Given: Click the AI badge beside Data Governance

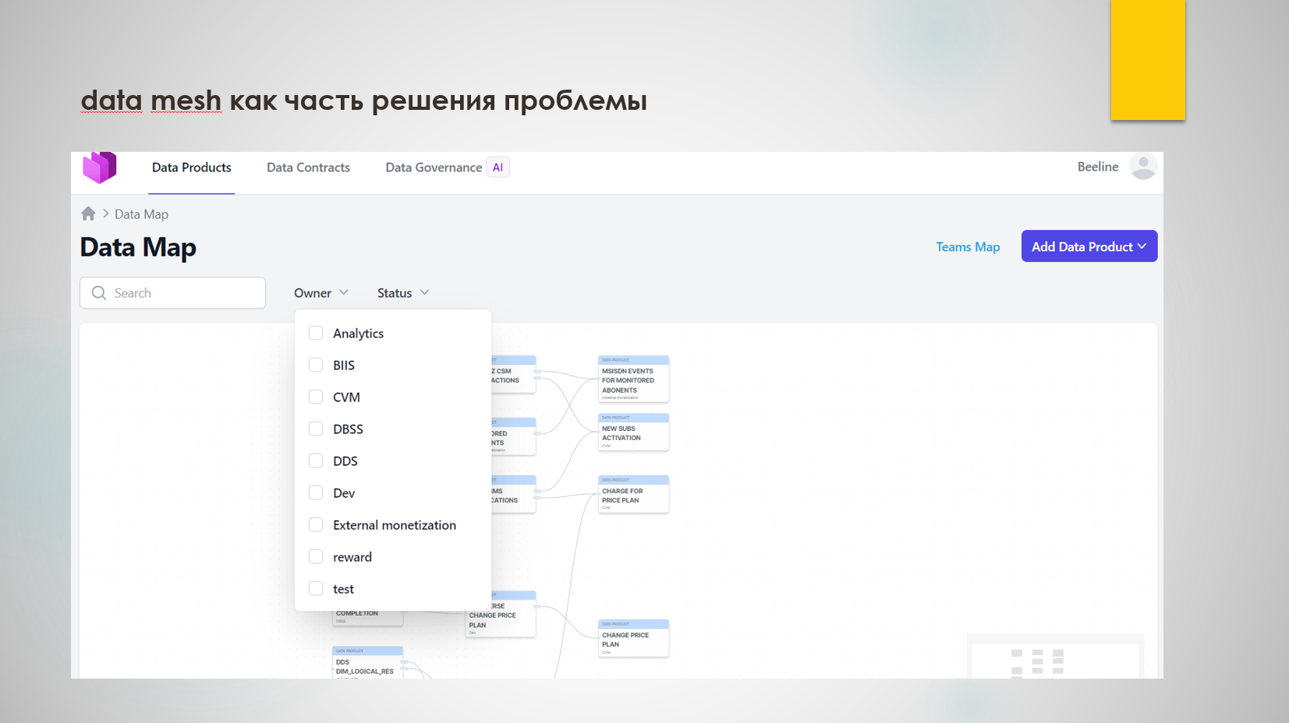Looking at the screenshot, I should click(498, 168).
